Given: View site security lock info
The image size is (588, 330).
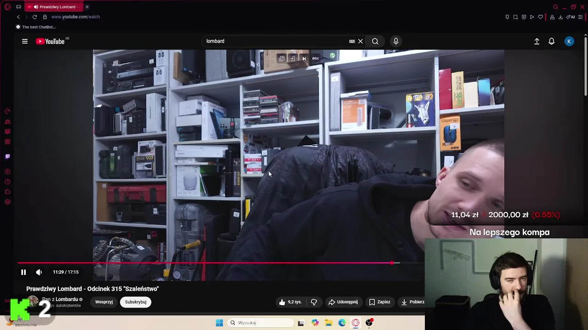Looking at the screenshot, I should (x=45, y=17).
